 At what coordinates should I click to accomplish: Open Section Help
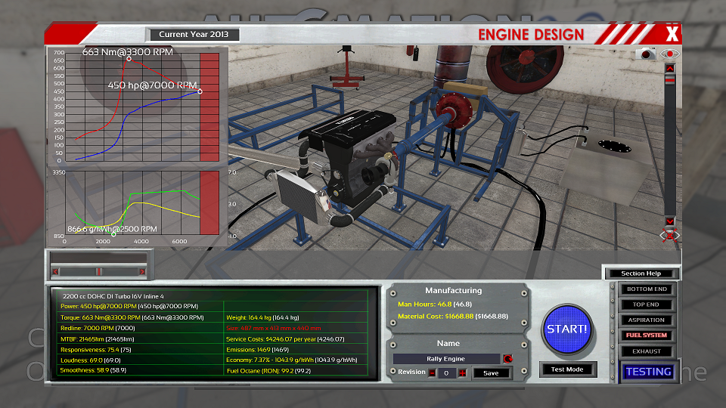[x=641, y=274]
